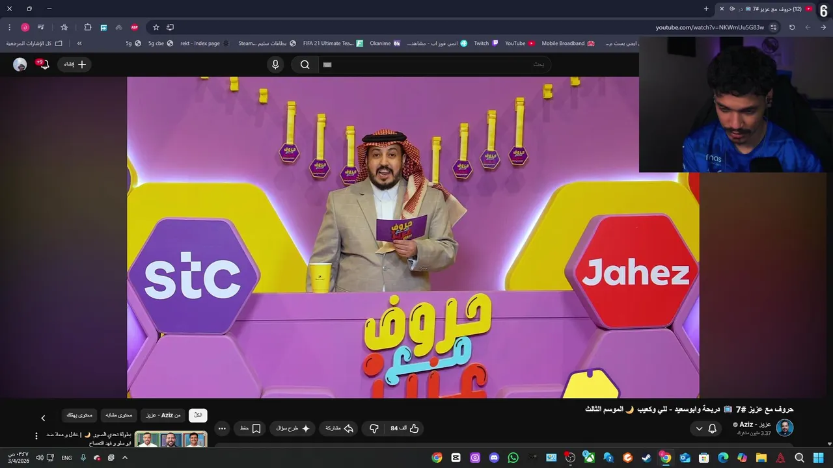Click the subscription notification bell for Aziz channel

tap(712, 428)
